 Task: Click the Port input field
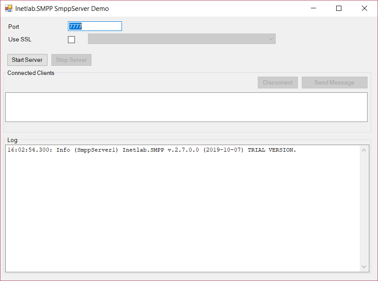coord(95,26)
